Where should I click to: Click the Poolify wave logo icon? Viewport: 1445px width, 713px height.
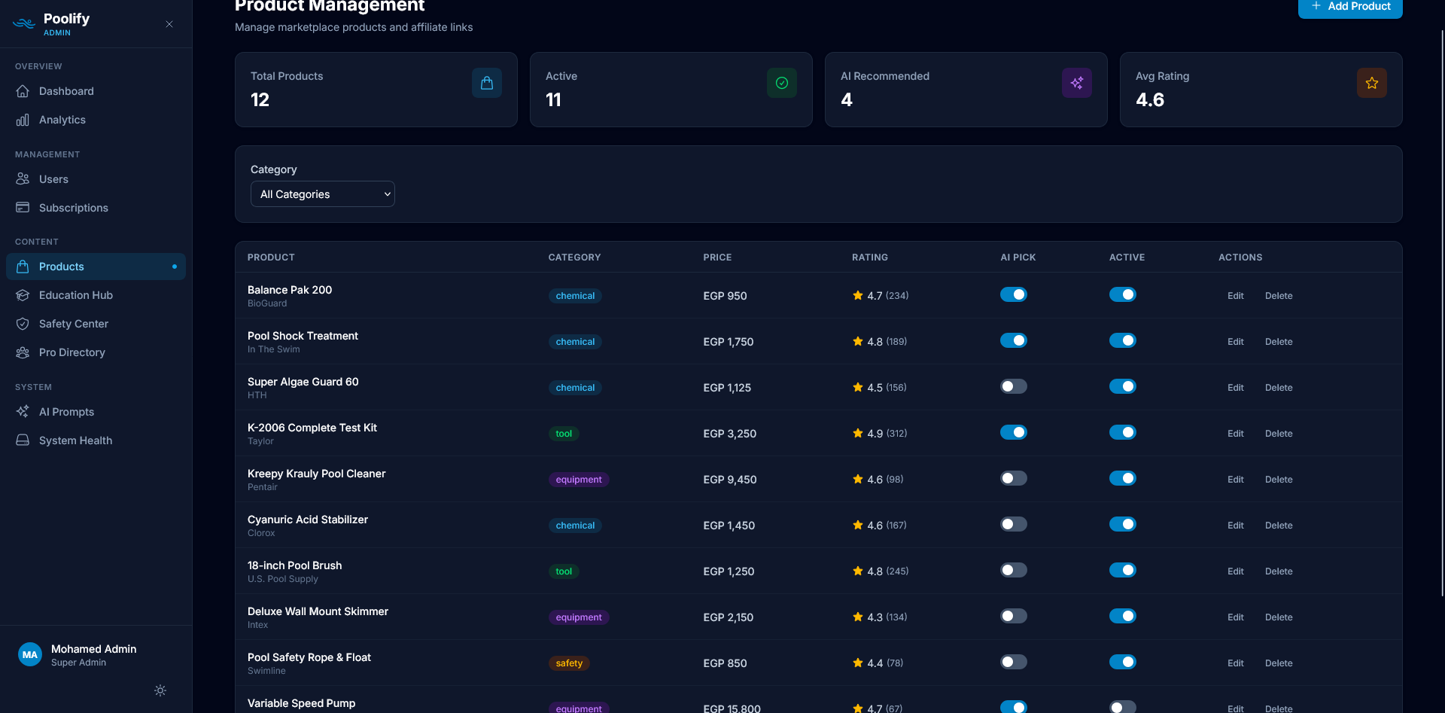click(24, 23)
